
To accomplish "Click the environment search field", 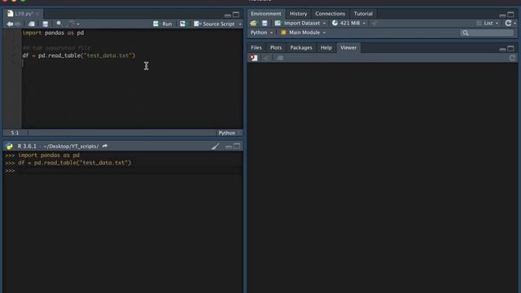I will (x=487, y=33).
